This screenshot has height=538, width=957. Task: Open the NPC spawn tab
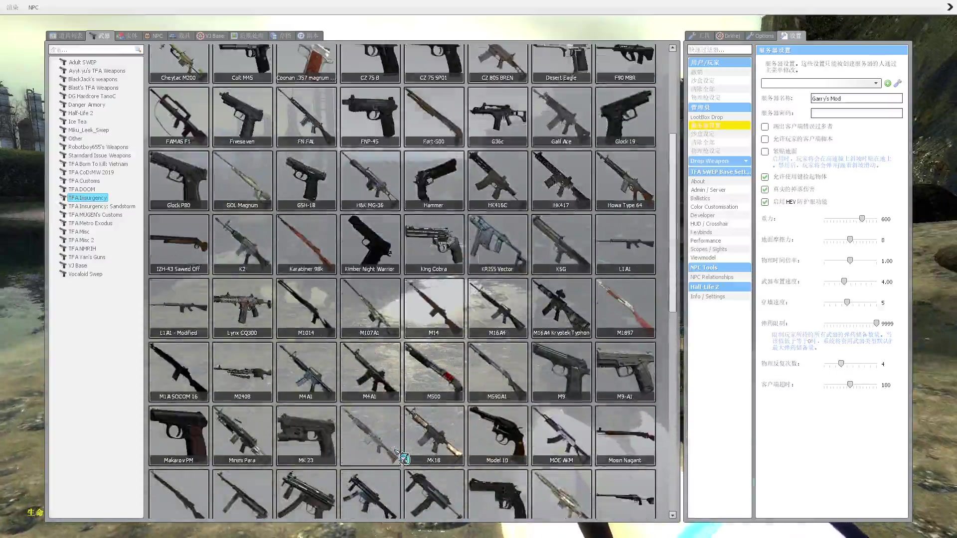coord(154,36)
